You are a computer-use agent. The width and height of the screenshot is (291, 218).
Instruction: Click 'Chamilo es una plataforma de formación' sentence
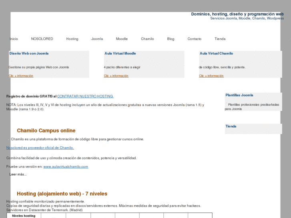[x=77, y=139]
